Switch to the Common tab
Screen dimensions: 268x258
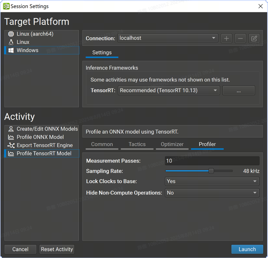102,144
